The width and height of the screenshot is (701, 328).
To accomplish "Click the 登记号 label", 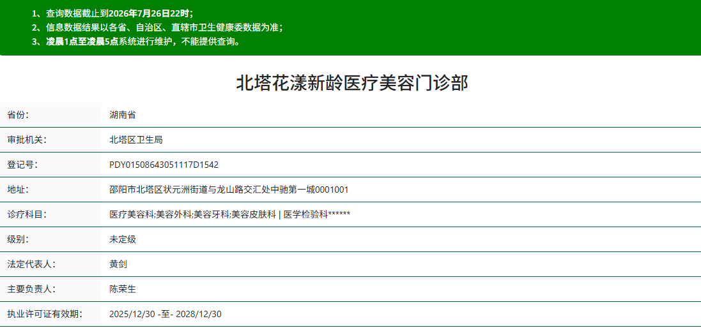I will tap(22, 165).
